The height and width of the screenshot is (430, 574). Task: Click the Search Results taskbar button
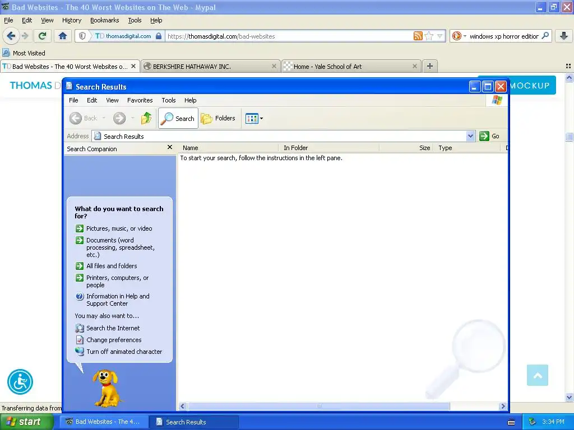click(x=194, y=422)
